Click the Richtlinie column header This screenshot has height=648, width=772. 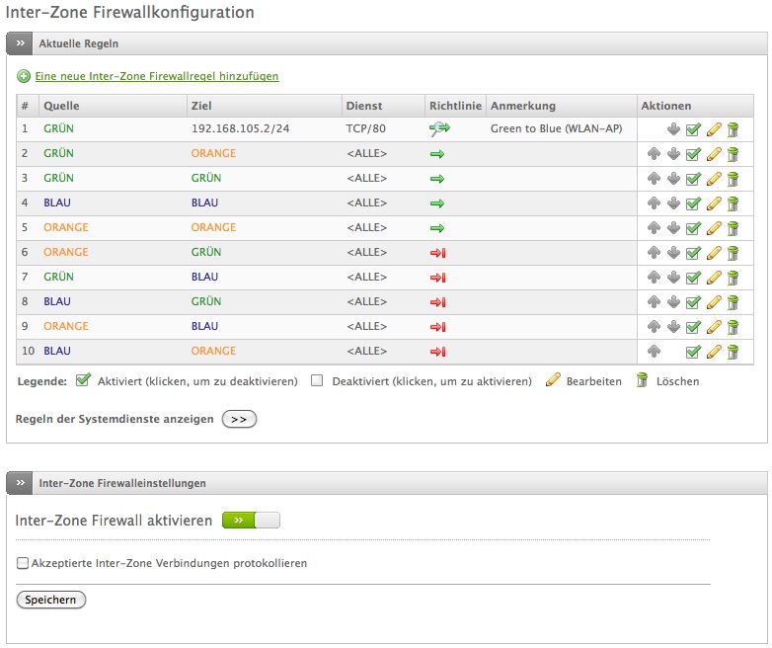click(453, 106)
